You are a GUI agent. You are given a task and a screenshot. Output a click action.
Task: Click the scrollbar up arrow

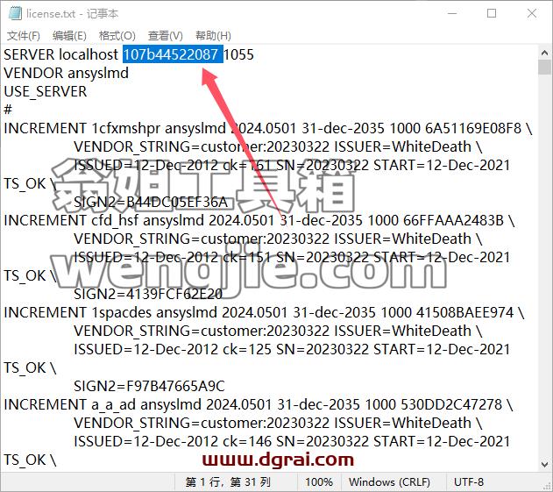544,53
